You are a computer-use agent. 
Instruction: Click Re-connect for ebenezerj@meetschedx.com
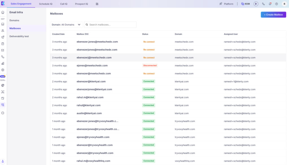149,57
